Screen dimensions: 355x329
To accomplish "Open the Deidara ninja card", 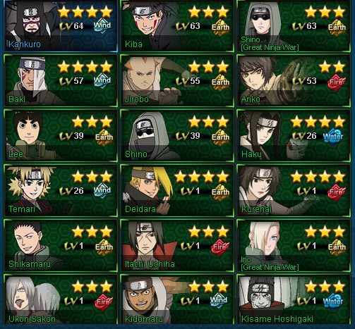I will tap(177, 190).
